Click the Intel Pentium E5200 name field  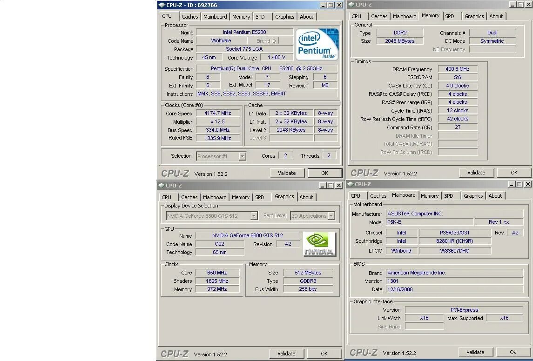[244, 32]
